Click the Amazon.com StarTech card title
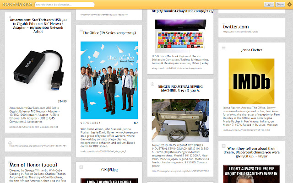293x183 pixels. [x=38, y=26]
